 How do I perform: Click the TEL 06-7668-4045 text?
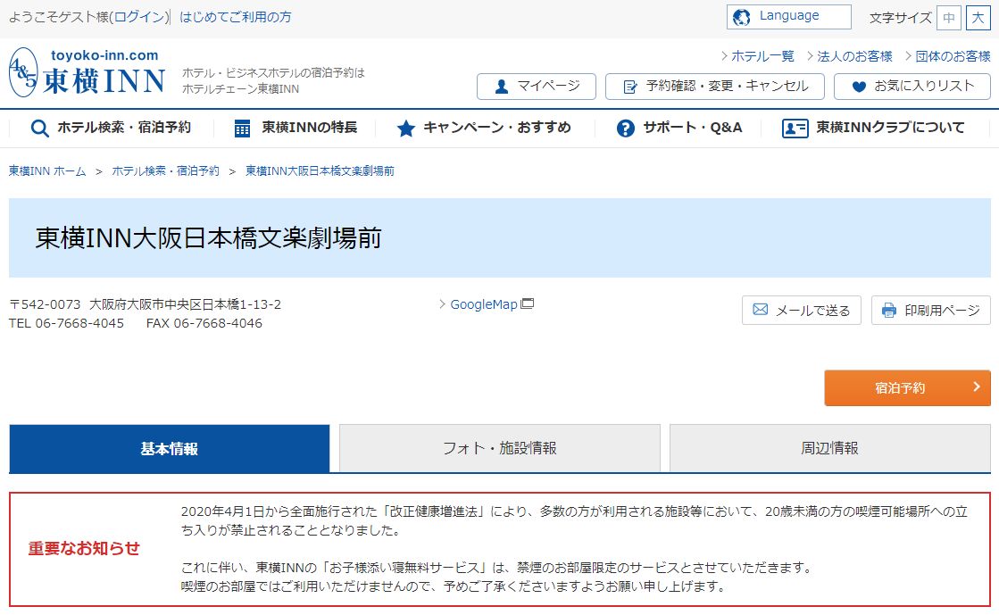[x=66, y=323]
